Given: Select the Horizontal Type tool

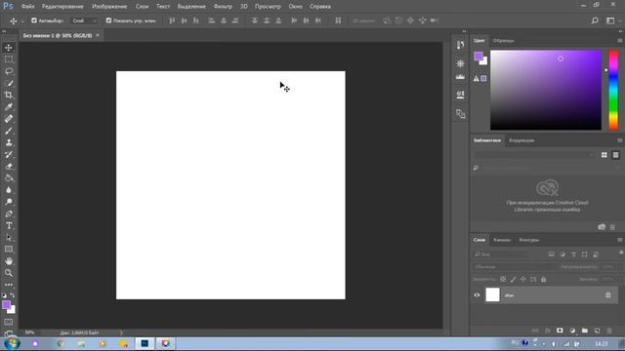Looking at the screenshot, I should [x=9, y=225].
